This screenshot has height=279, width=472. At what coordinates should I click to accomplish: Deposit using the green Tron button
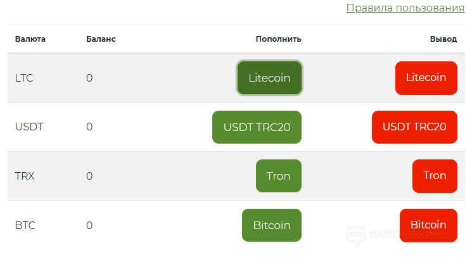point(278,176)
